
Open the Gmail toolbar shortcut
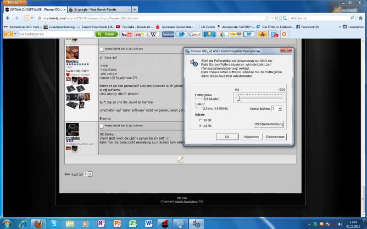[195, 34]
